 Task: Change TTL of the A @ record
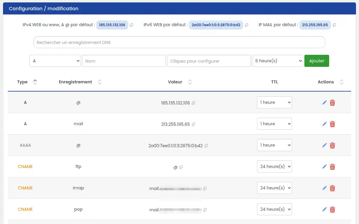275,102
